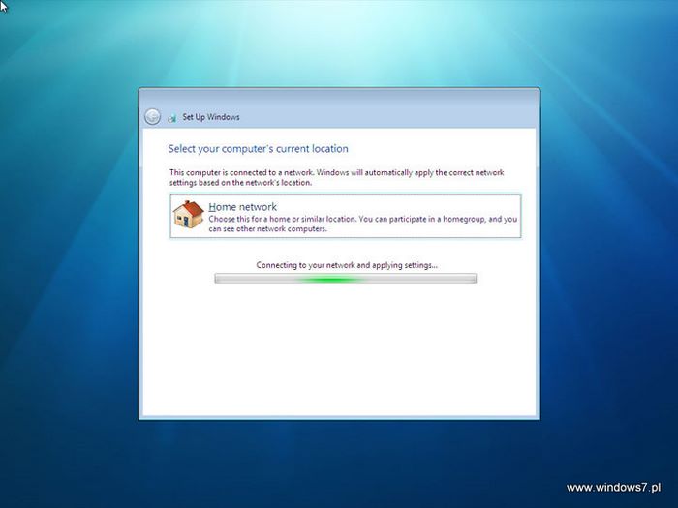Click the connecting progress bar
The image size is (678, 508).
coord(346,279)
